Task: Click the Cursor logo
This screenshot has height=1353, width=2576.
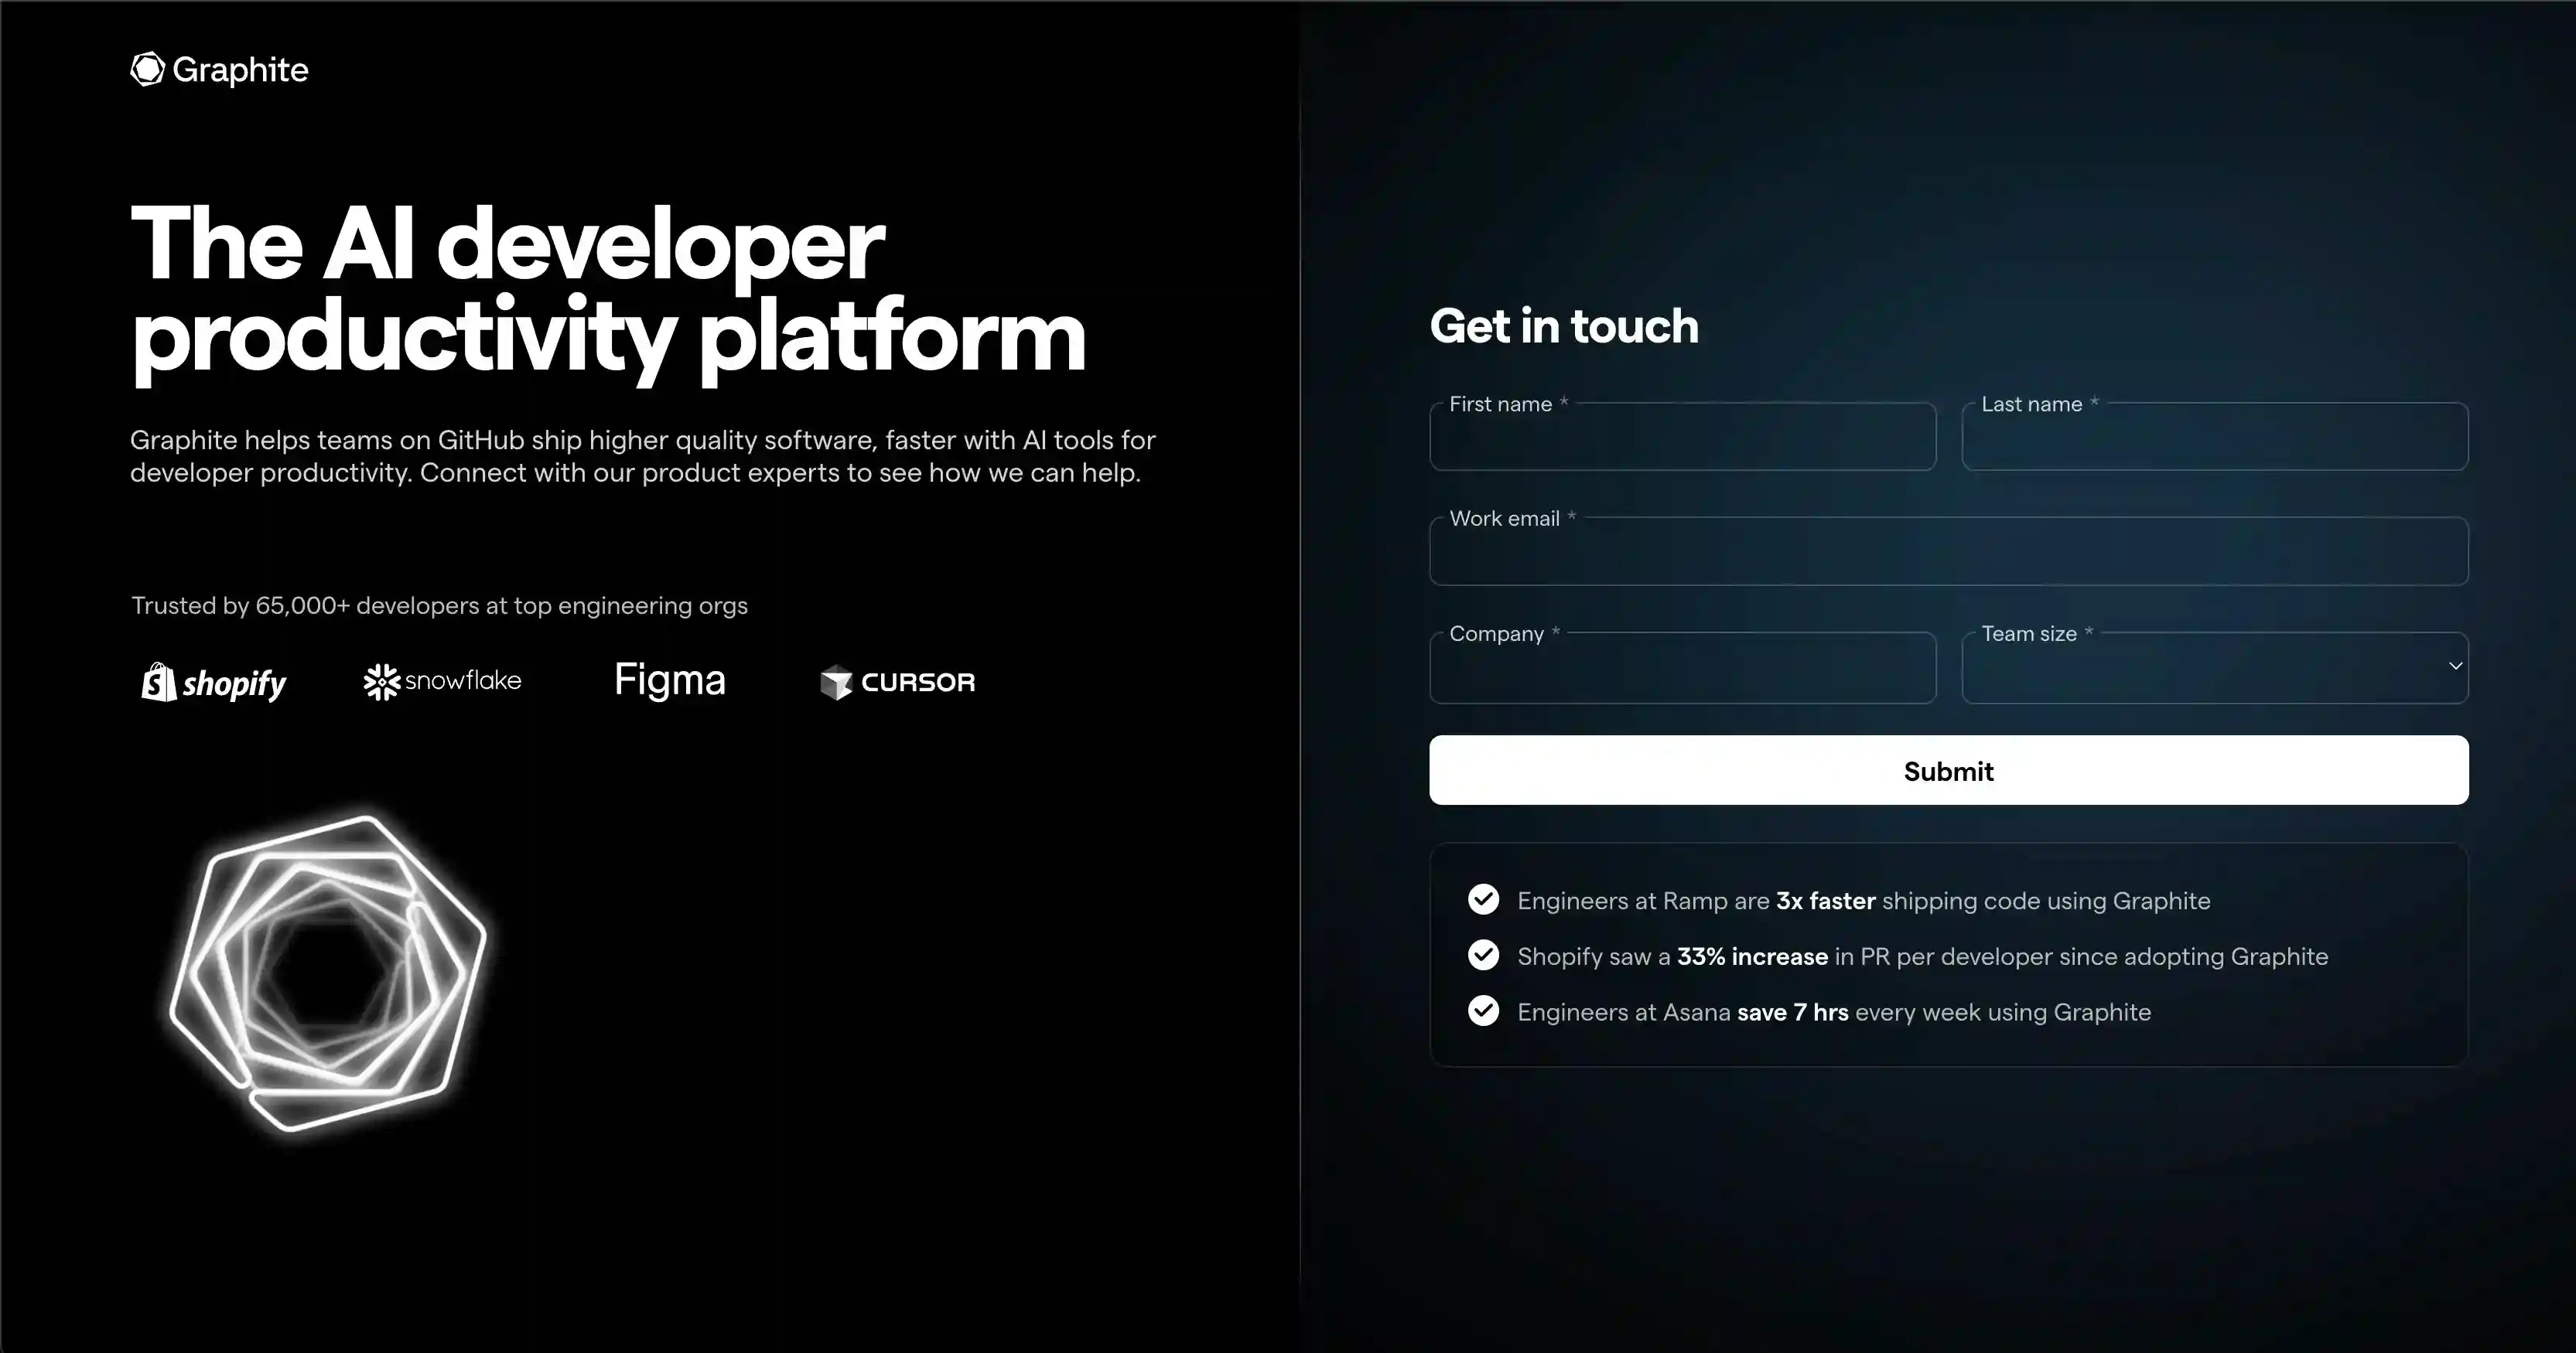Action: 897,683
